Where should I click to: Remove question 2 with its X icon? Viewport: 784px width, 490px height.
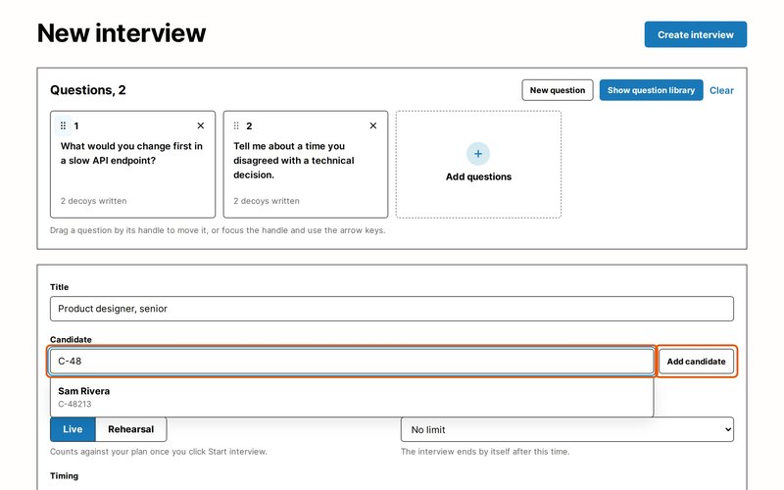click(373, 125)
